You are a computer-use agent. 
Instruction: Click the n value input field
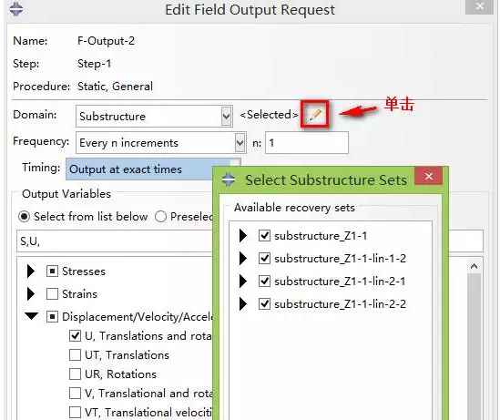tap(306, 142)
